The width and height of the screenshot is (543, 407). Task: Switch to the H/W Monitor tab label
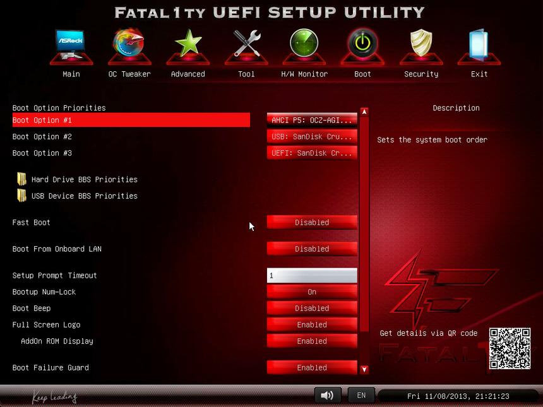click(304, 74)
